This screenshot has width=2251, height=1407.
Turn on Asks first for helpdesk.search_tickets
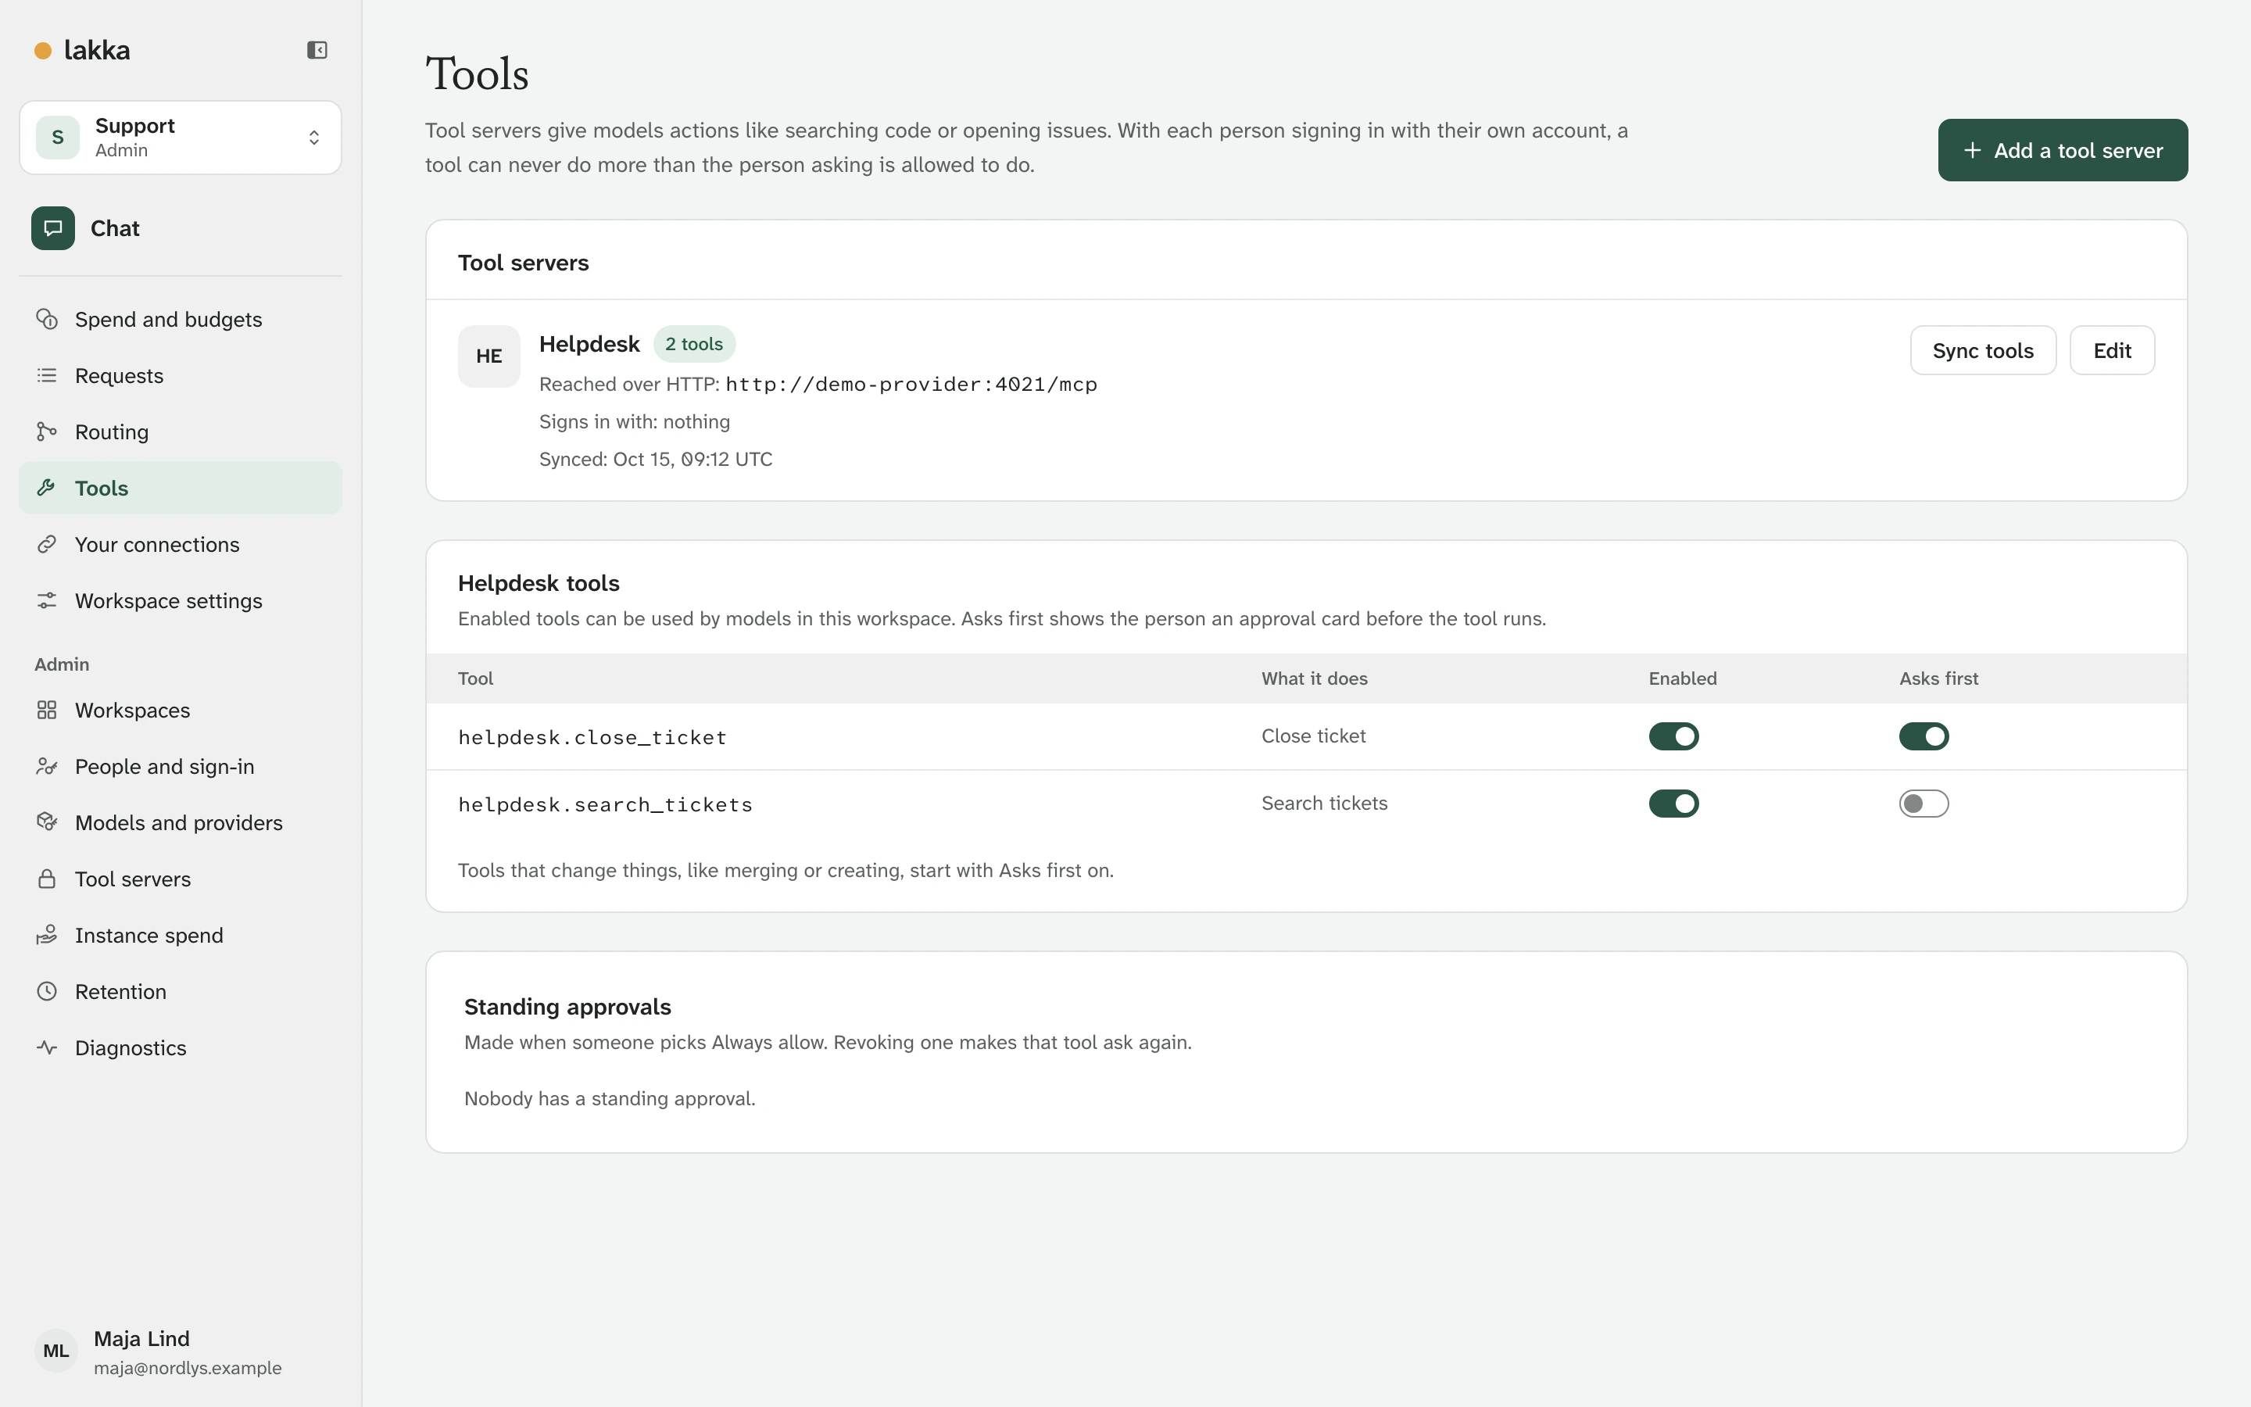coord(1924,803)
